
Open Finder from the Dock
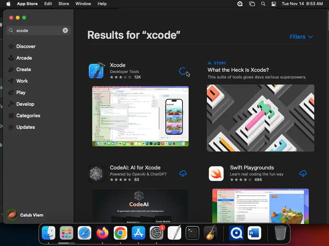(49, 233)
